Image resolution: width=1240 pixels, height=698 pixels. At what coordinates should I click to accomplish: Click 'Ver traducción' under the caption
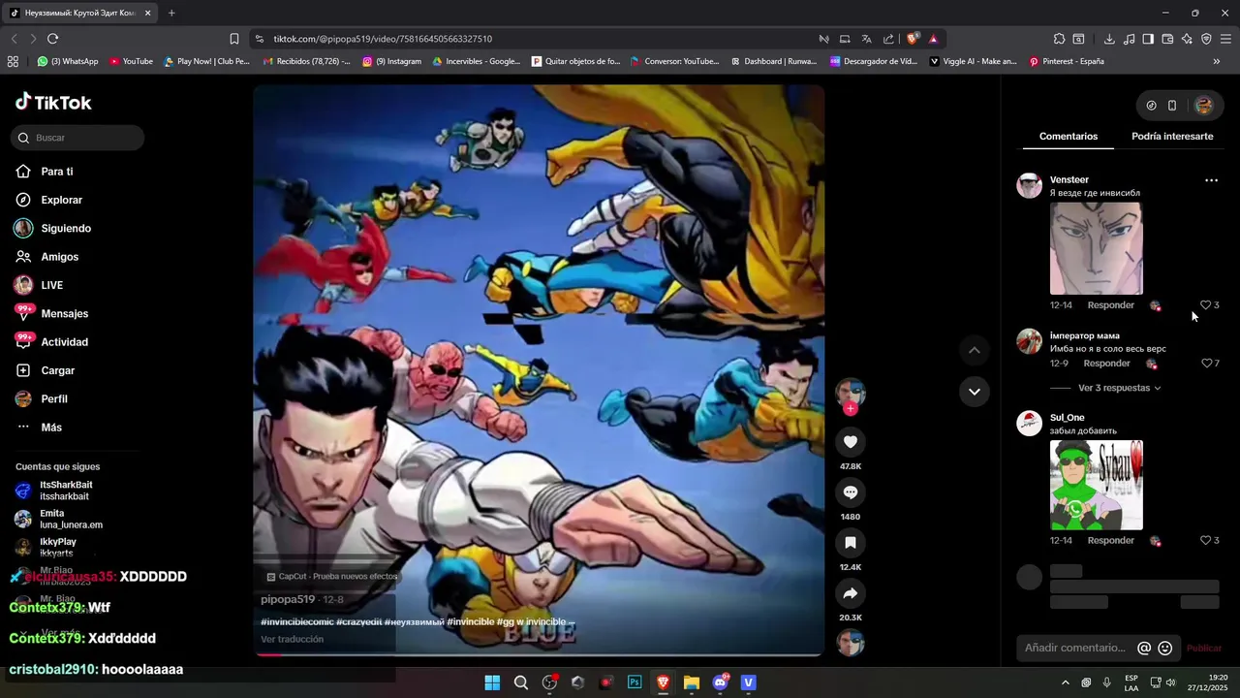pos(292,640)
